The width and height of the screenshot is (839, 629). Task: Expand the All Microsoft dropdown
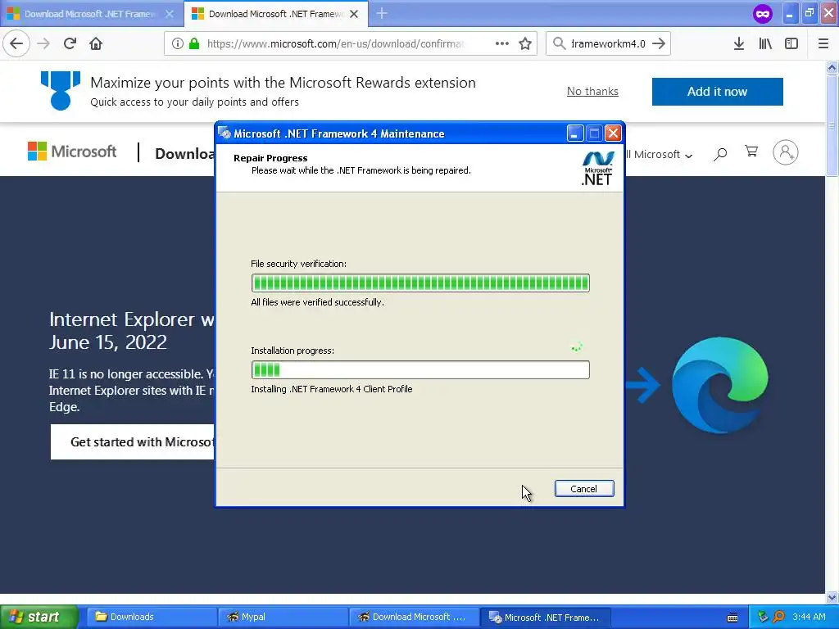(660, 154)
